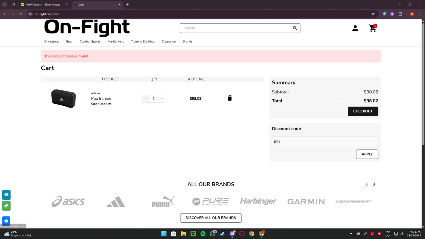Viewport: 425px width, 239px height.
Task: Click the eye accessibility widget icon
Action: pos(6,195)
